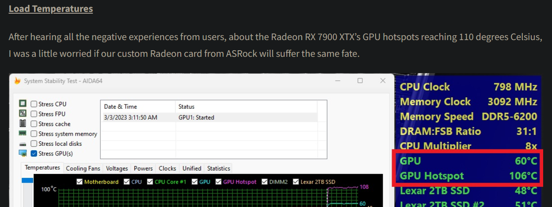The image size is (552, 207).
Task: Enable the Stress CPU checkbox
Action: pos(34,104)
